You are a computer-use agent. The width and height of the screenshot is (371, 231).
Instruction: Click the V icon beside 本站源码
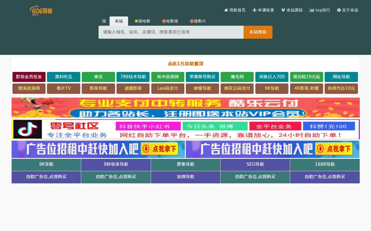tap(283, 10)
